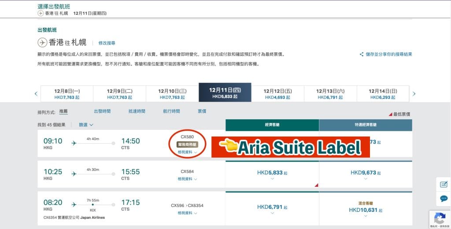Expand the 篩選 filter dropdown
Screen dimensions: 451x229
pyautogui.click(x=86, y=125)
